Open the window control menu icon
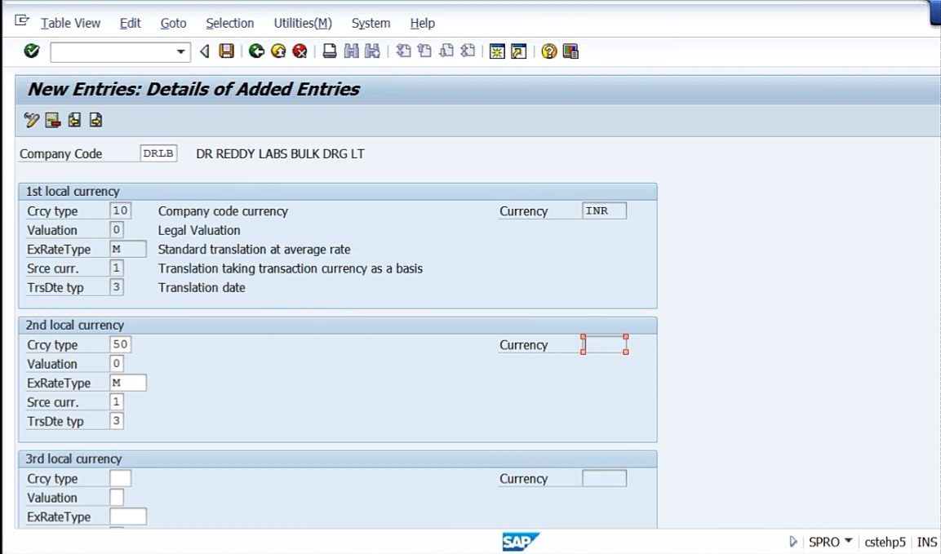Viewport: 941px width, 554px height. coord(21,21)
